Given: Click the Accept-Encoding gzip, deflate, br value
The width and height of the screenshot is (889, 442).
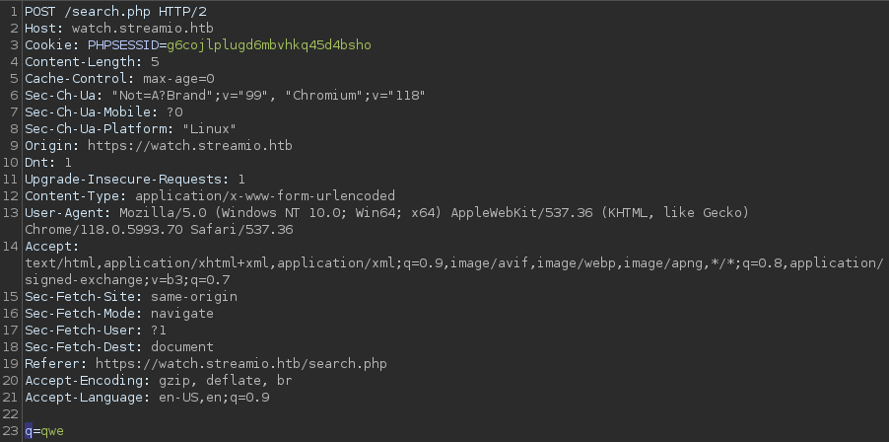Looking at the screenshot, I should (x=225, y=380).
